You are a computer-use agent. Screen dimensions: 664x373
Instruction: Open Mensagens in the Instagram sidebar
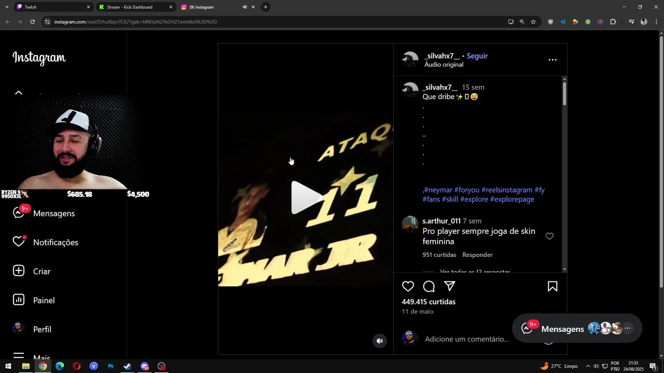click(x=54, y=213)
